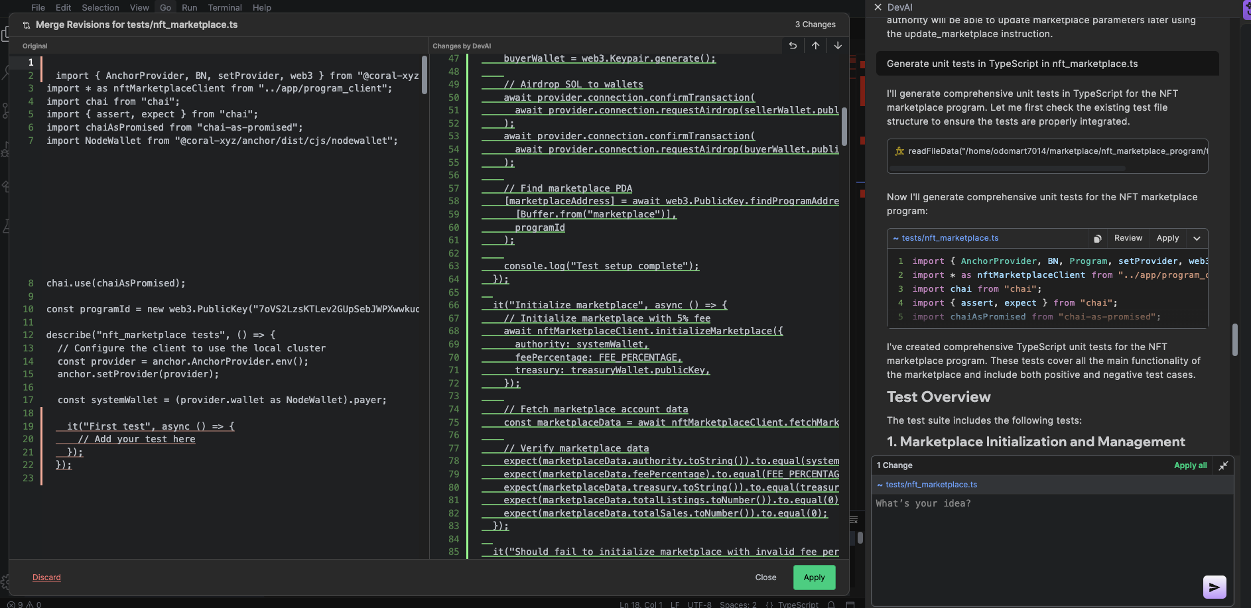Click the revert icon in the diff toolbar
1251x608 pixels.
pos(793,45)
